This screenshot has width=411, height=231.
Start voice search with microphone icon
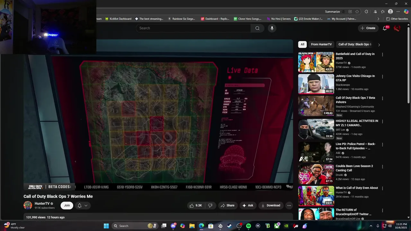click(x=272, y=28)
